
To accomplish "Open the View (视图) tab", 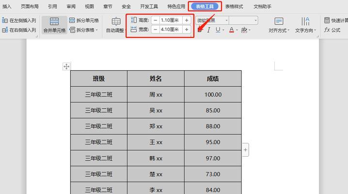I will tap(89, 7).
